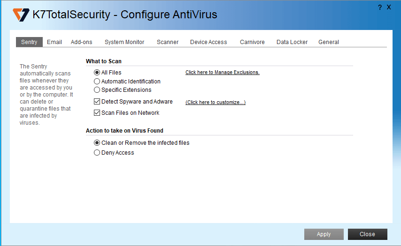Open the Add-ons tab
401x246 pixels.
82,42
